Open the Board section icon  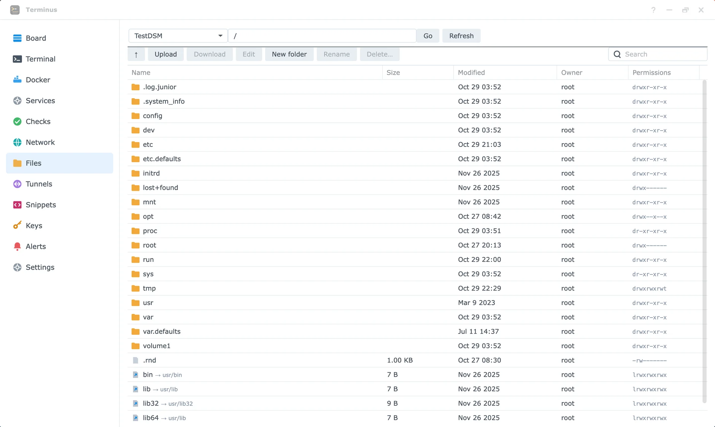(x=17, y=38)
